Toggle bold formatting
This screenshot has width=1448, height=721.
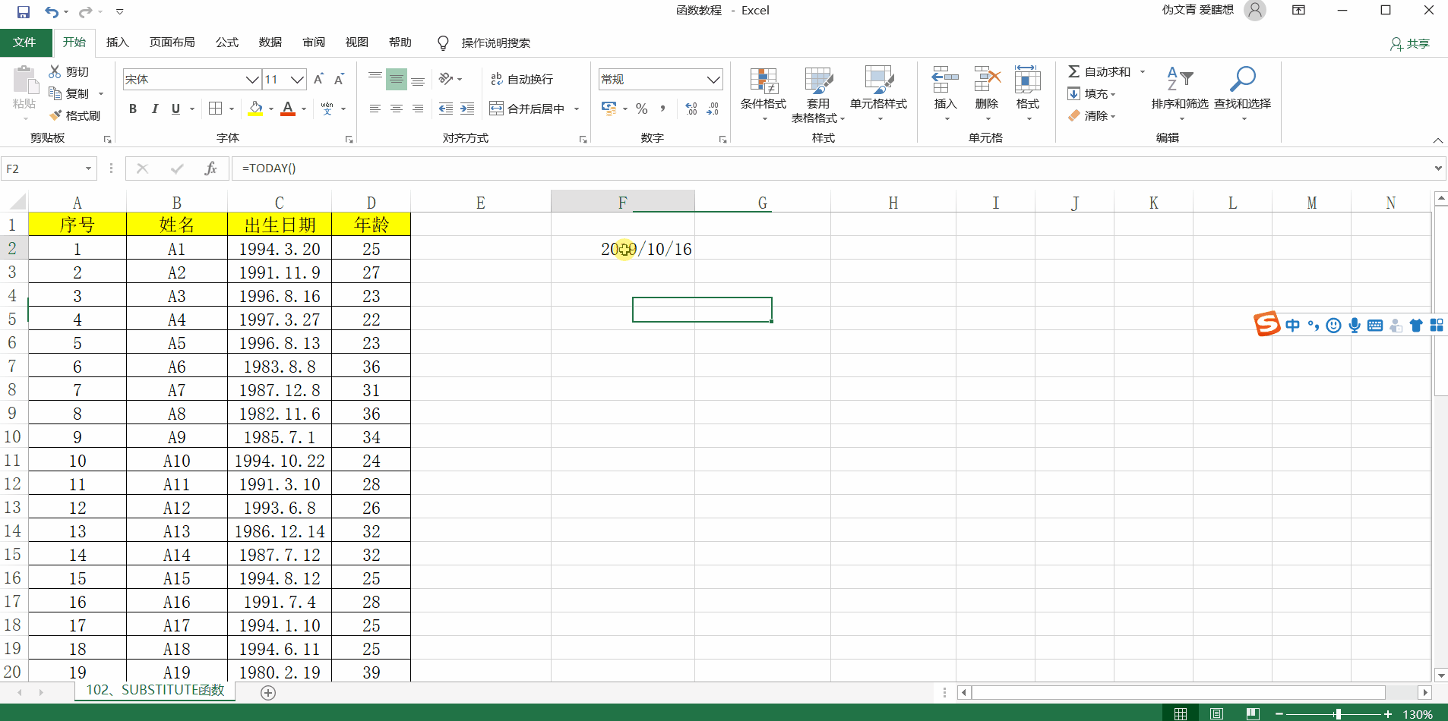pos(133,109)
